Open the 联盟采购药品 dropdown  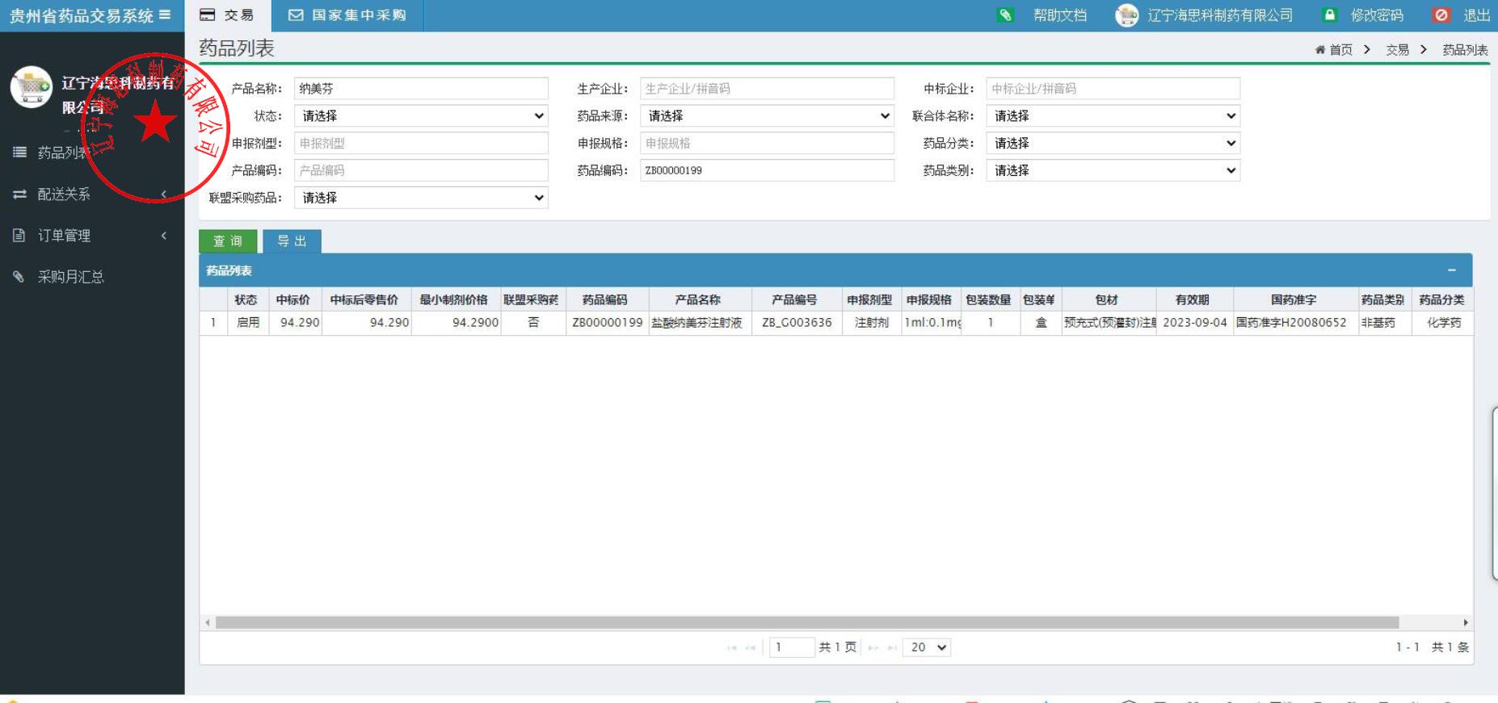(421, 198)
